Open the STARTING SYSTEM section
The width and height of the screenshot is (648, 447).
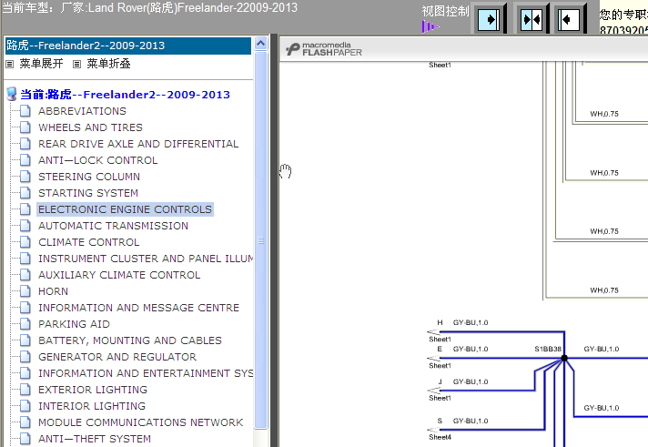pos(88,193)
